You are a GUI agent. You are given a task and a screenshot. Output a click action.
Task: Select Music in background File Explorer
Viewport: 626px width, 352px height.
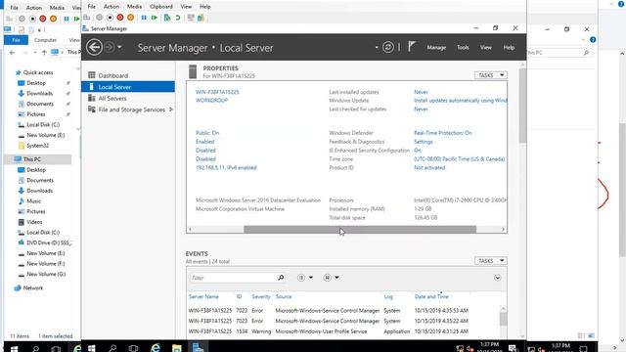click(33, 201)
